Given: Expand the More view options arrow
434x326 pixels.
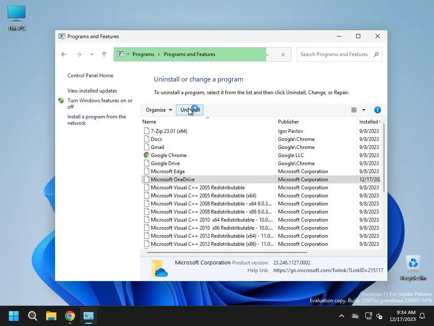Looking at the screenshot, I should 364,110.
